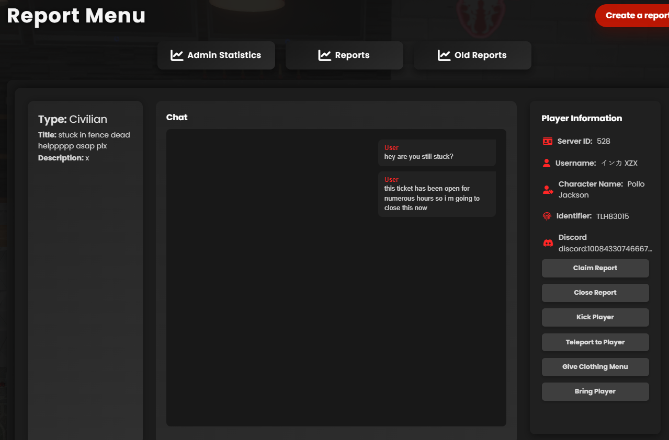Select the 'hey are you still stuck?' message
Image resolution: width=669 pixels, height=440 pixels.
(x=418, y=157)
